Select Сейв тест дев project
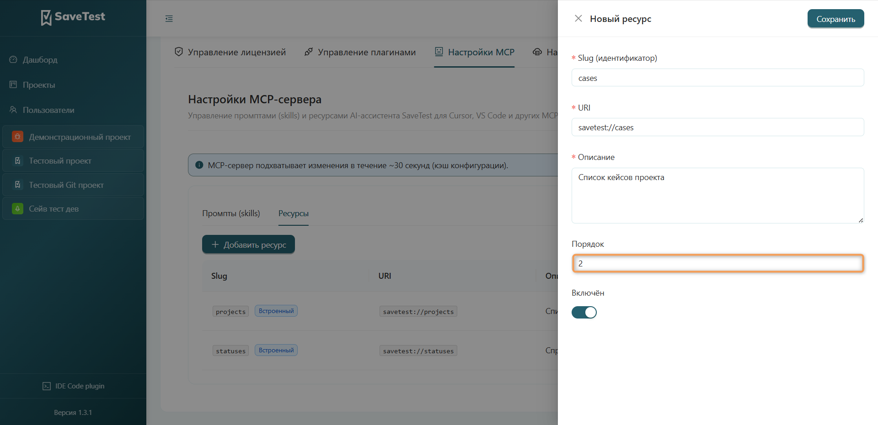878x425 pixels. coord(73,209)
